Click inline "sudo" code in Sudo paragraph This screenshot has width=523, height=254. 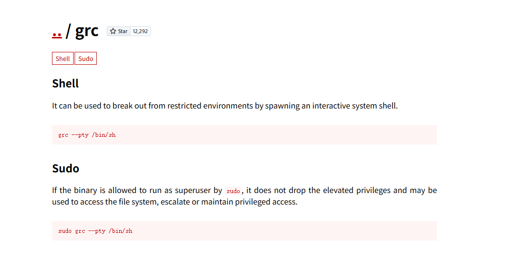coord(233,191)
